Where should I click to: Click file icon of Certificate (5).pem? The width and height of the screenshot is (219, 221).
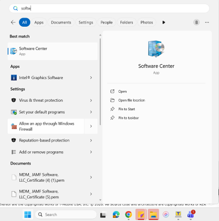pyautogui.click(x=14, y=194)
